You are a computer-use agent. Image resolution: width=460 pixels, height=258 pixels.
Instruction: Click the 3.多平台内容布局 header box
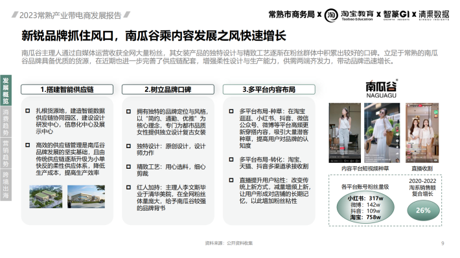point(269,89)
